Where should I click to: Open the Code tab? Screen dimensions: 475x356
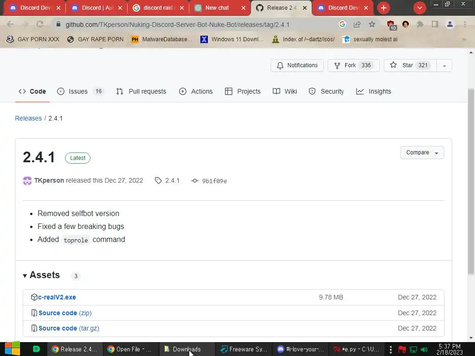(x=32, y=91)
